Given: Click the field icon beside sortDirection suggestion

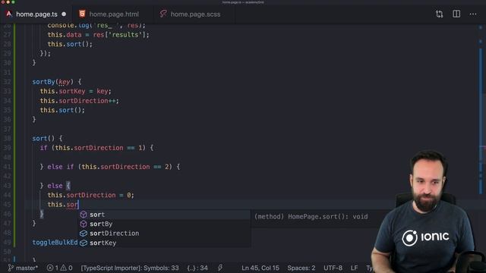Looking at the screenshot, I should click(84, 234).
